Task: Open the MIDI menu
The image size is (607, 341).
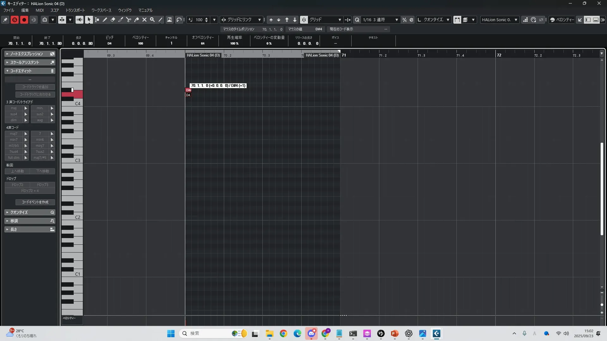Action: (40, 10)
